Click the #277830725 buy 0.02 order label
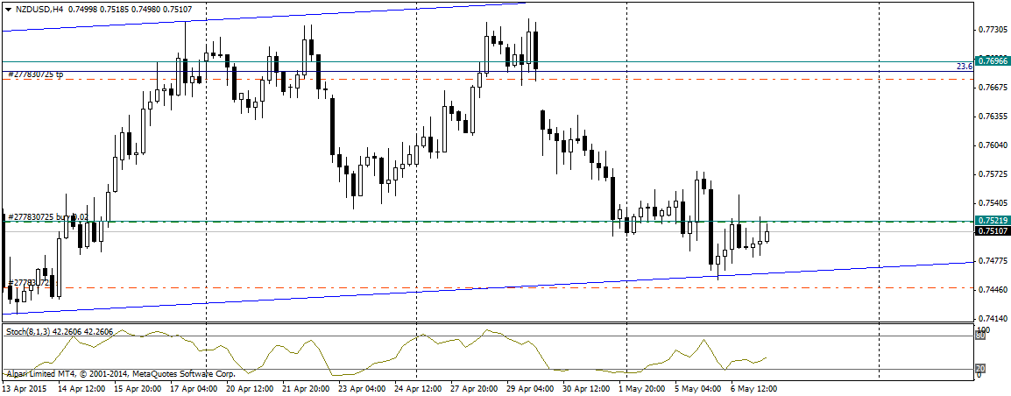Screen dimensions: 1011x396 pyautogui.click(x=46, y=217)
